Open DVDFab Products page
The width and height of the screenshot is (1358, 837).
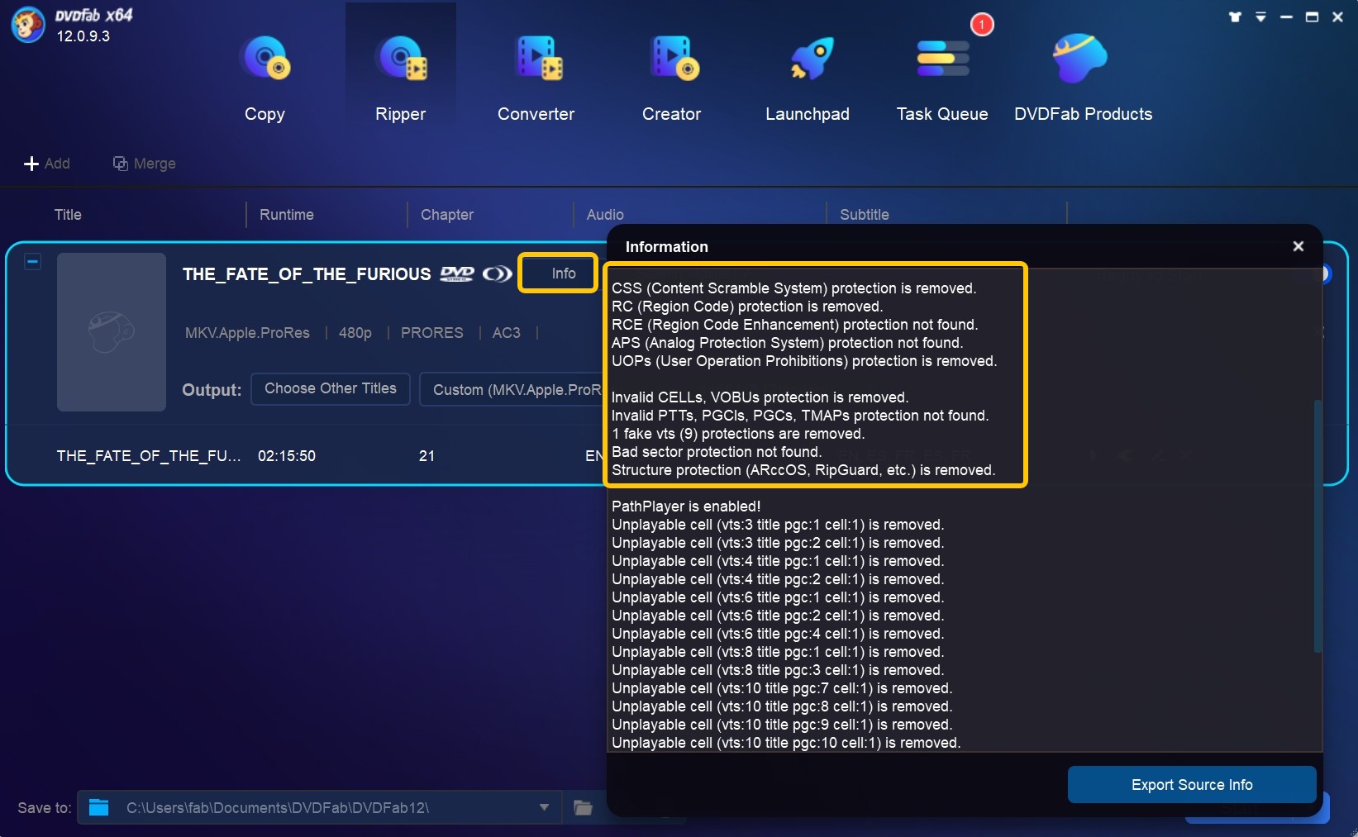[x=1083, y=79]
